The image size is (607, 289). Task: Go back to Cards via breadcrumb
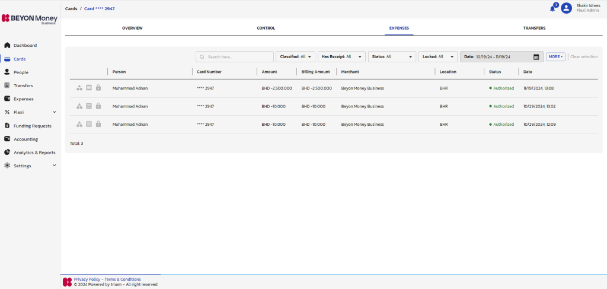(71, 8)
